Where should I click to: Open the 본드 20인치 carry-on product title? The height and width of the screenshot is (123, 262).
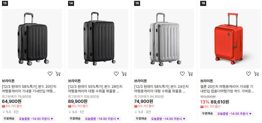tap(29, 89)
